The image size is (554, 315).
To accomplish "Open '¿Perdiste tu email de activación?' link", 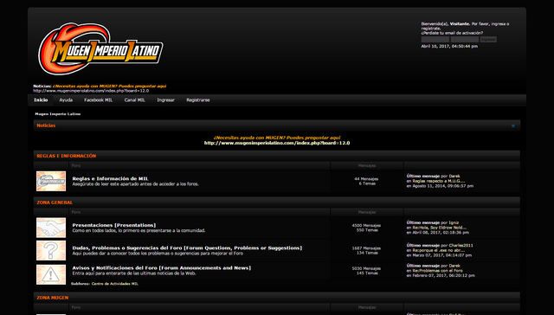I will click(x=452, y=33).
